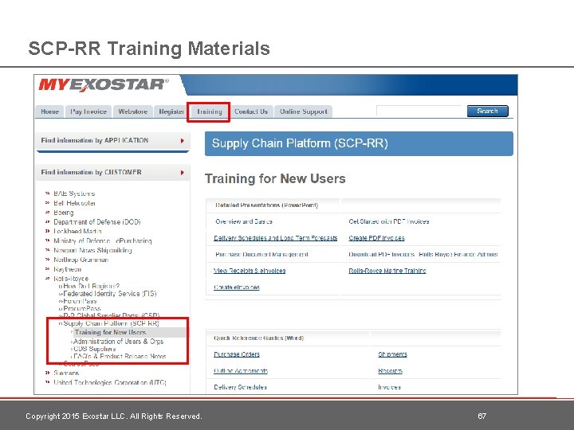The image size is (574, 430).
Task: Open Supply Chain Platform (SCP-RR) item
Action: coord(111,323)
